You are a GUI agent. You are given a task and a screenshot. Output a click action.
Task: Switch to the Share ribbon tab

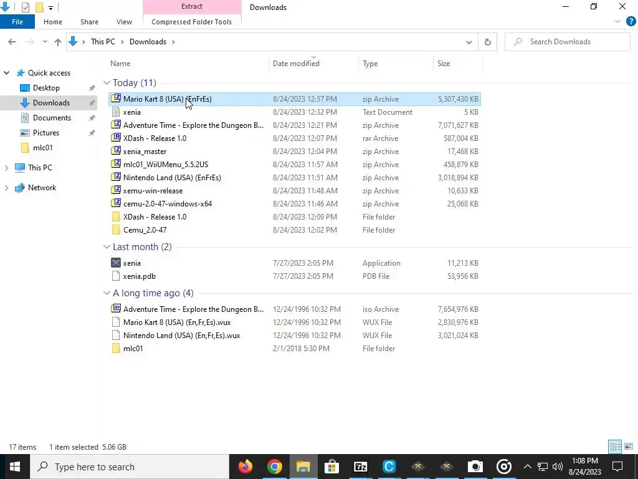(89, 22)
